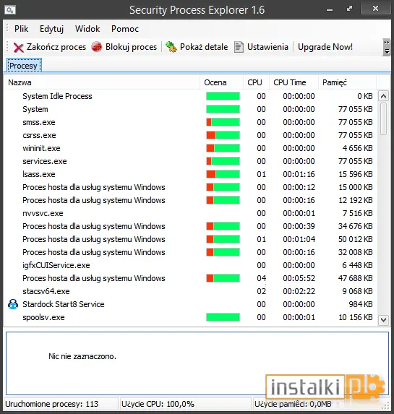Select the smss.exe process
The width and height of the screenshot is (394, 414).
39,122
